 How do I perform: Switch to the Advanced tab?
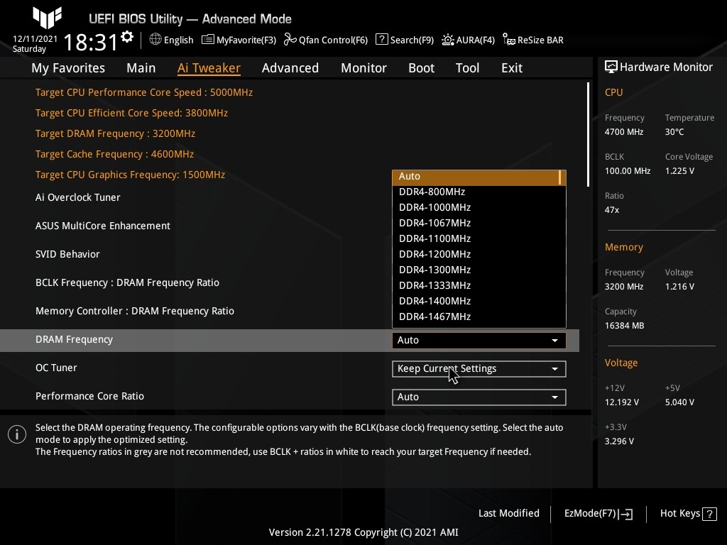pyautogui.click(x=290, y=68)
